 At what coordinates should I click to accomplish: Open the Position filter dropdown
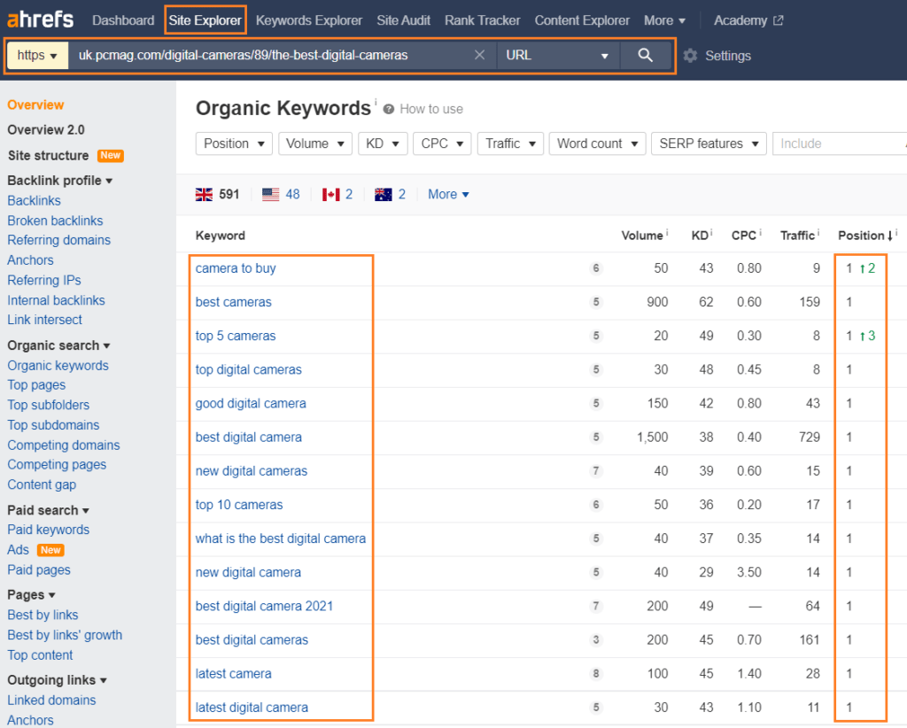click(234, 143)
